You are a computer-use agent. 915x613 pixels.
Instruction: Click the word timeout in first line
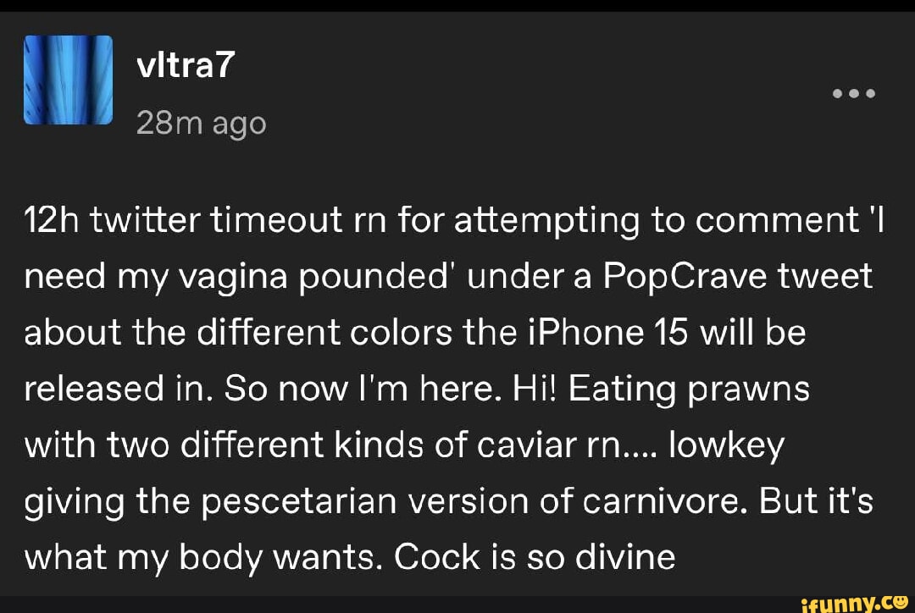(277, 220)
